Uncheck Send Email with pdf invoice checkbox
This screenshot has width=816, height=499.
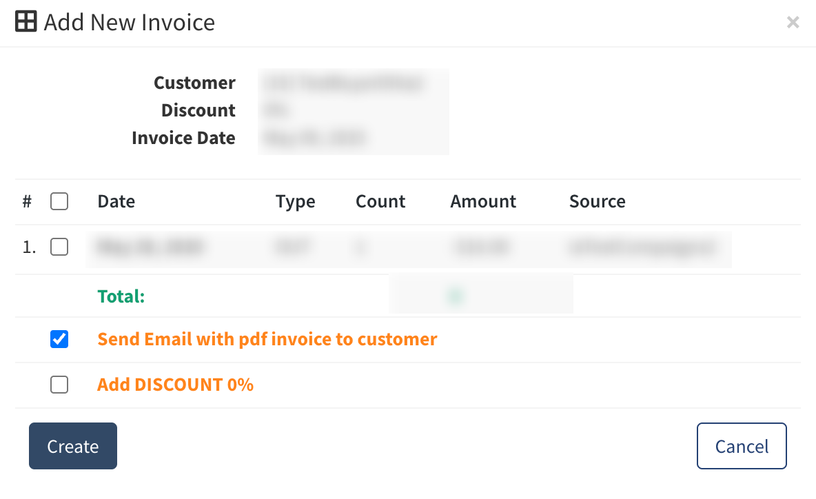click(x=59, y=339)
